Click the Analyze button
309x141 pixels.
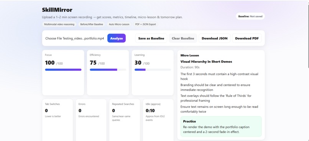point(117,38)
